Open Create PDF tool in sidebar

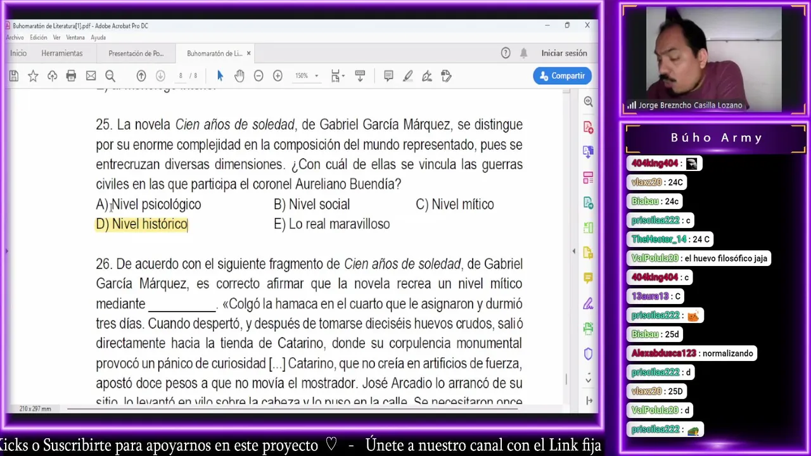click(588, 127)
